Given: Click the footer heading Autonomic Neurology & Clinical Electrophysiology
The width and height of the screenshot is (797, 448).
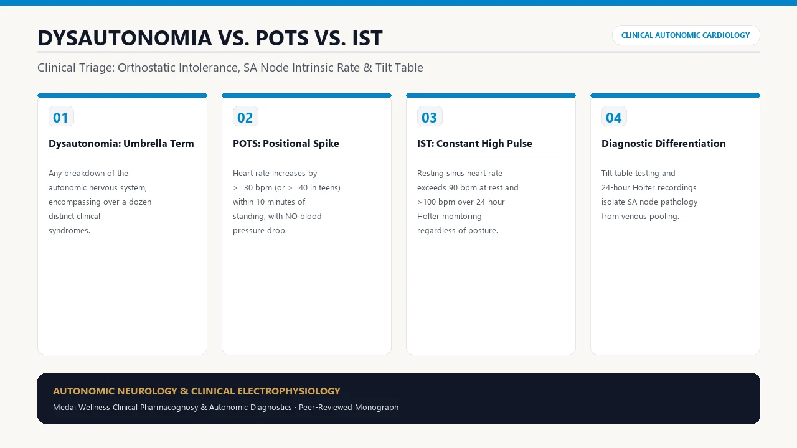Looking at the screenshot, I should pos(197,391).
